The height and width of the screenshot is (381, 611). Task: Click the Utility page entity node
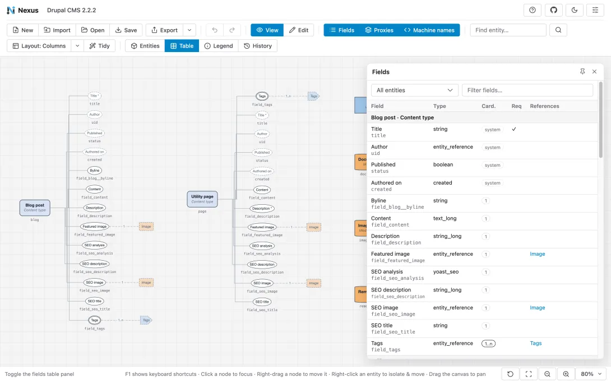pos(202,199)
